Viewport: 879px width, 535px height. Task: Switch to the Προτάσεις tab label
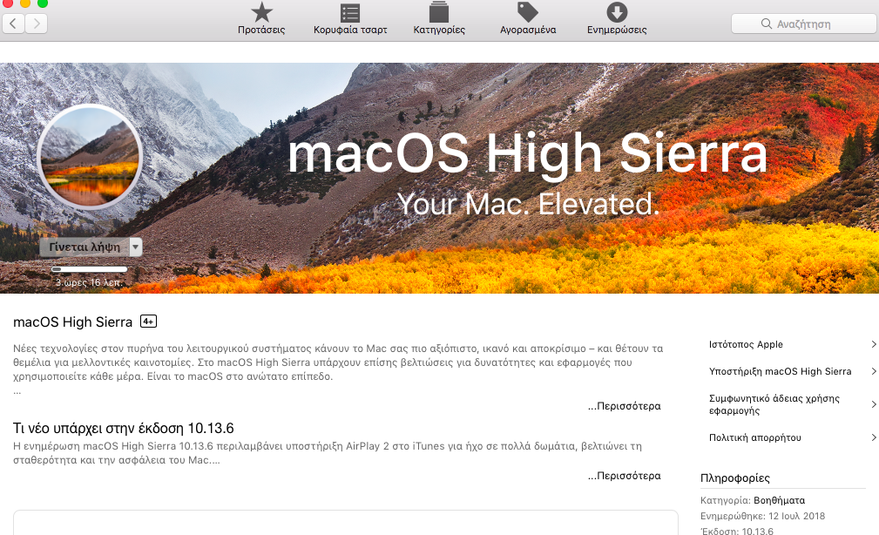pos(261,30)
